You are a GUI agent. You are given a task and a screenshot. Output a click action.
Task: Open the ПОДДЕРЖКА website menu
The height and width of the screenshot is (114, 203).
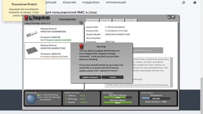91,3
